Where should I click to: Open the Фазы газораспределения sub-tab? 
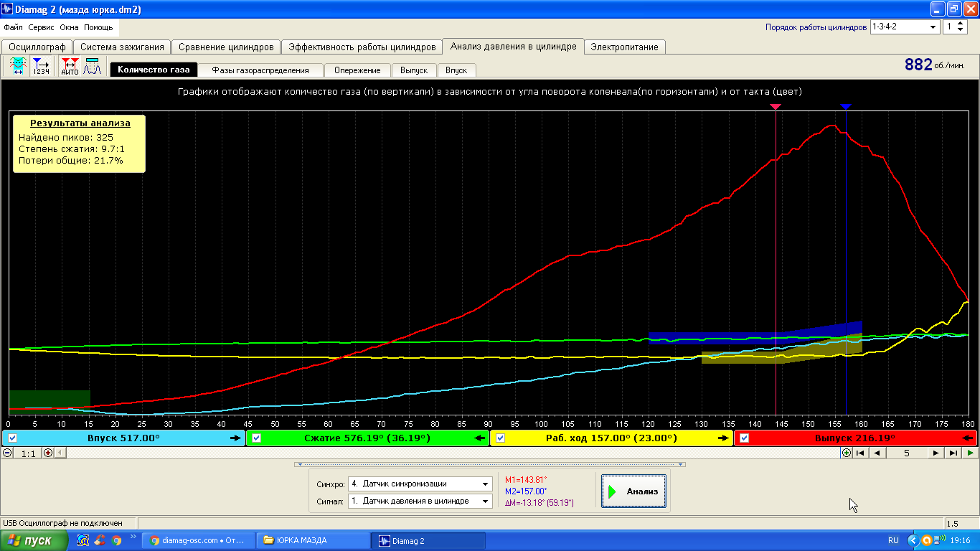click(260, 70)
